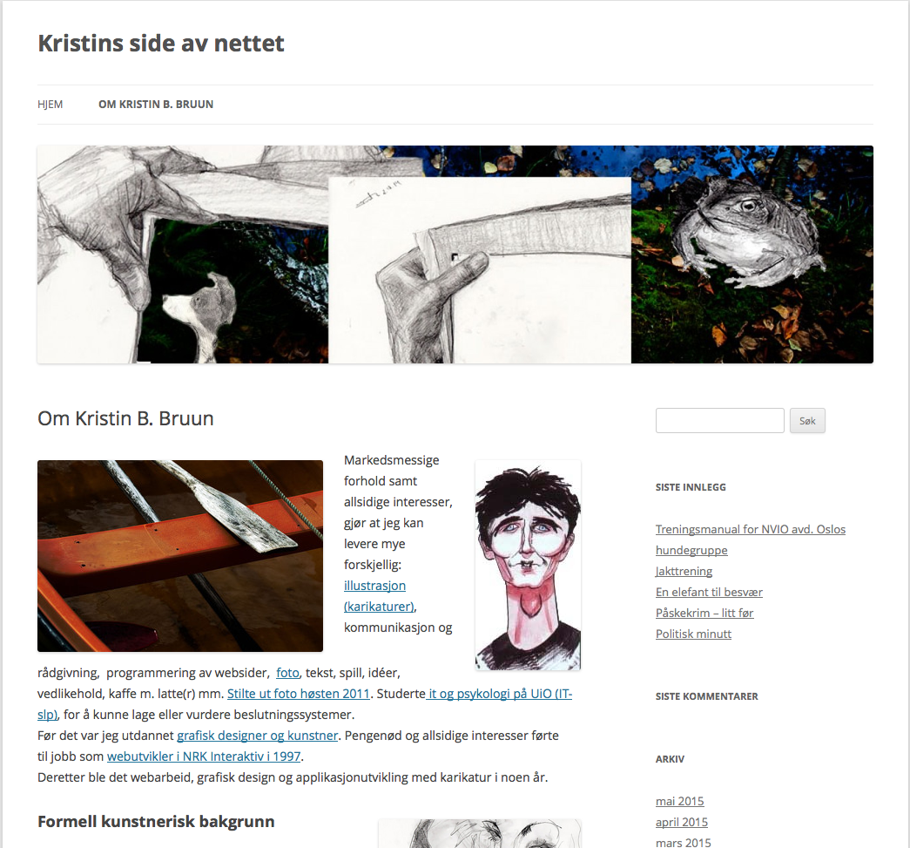Follow the illustrasjon (karikaturer) link

(379, 596)
